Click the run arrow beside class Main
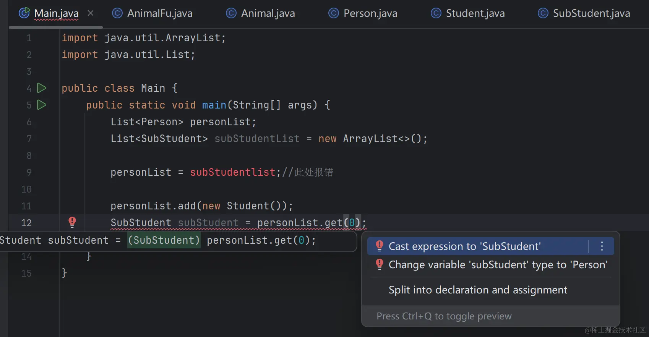 click(42, 88)
